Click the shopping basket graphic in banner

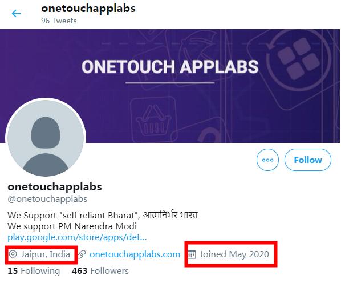(x=153, y=120)
